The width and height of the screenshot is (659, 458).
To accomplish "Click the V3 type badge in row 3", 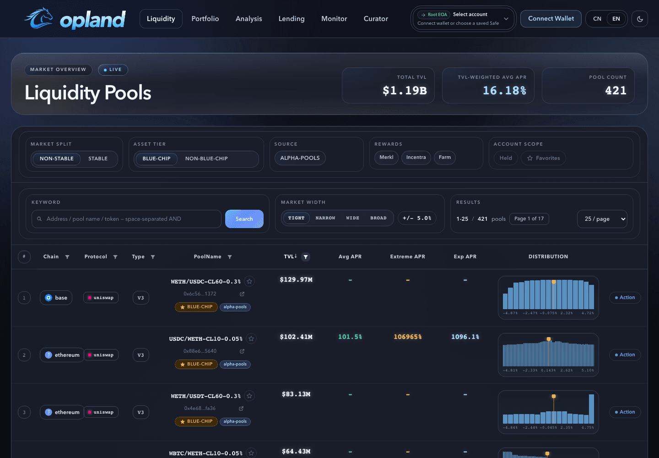I will click(140, 412).
